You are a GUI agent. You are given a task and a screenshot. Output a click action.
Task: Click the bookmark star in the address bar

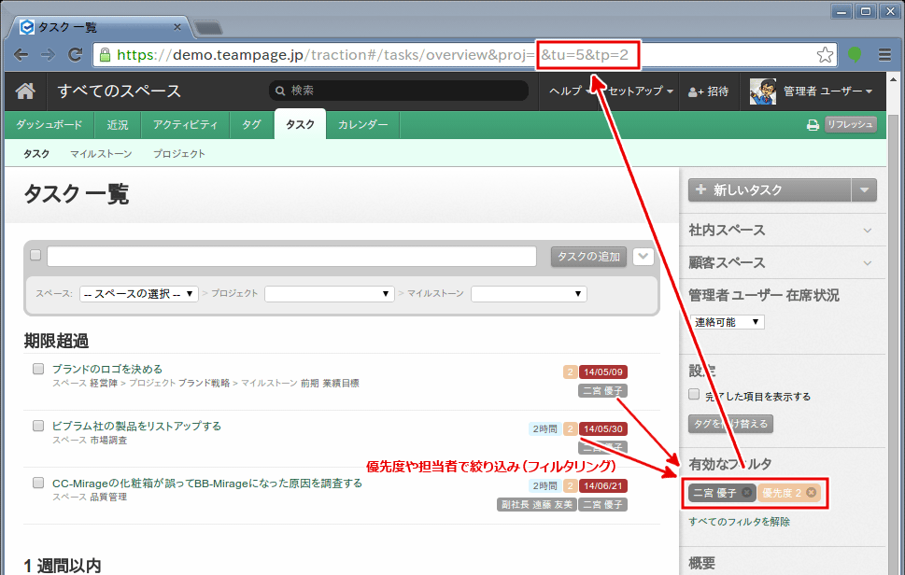pyautogui.click(x=826, y=54)
